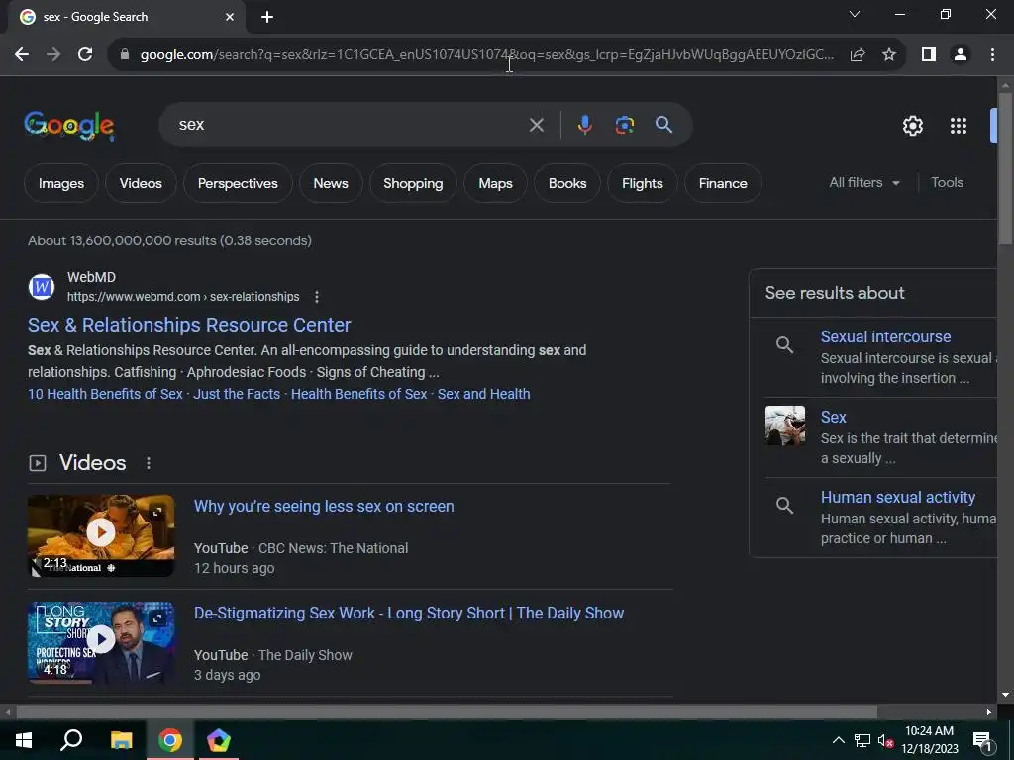Viewport: 1014px width, 760px height.
Task: Start a voice search with microphone
Action: pos(584,125)
